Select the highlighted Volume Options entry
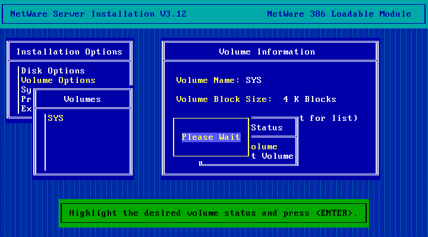The width and height of the screenshot is (428, 237). [58, 80]
